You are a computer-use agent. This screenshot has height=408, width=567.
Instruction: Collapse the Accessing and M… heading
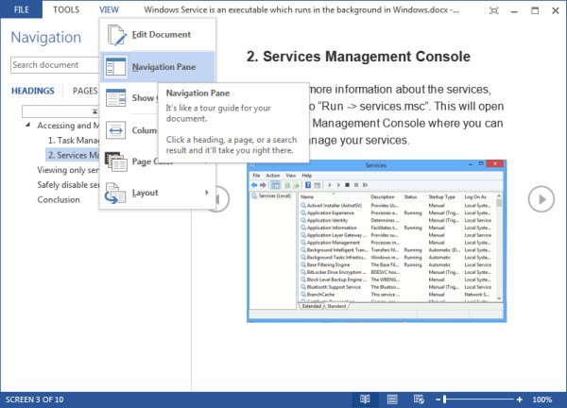(30, 126)
